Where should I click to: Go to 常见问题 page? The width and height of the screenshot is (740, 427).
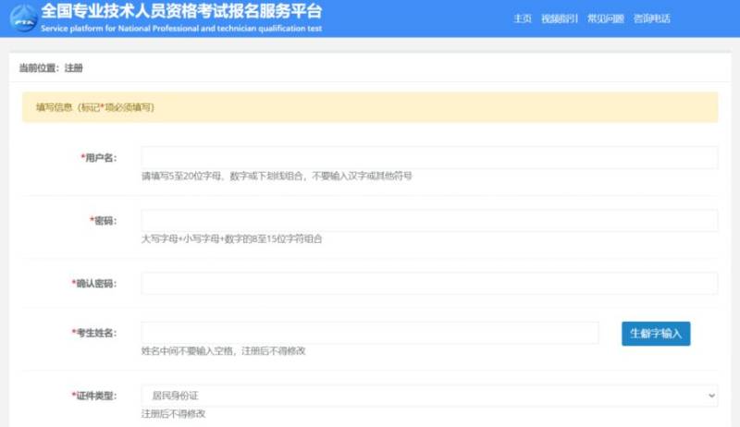pos(606,18)
